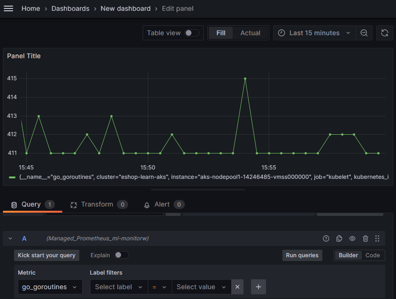Screen dimensions: 396x299
Task: Grab the drag handle dots on query A
Action: click(x=377, y=238)
